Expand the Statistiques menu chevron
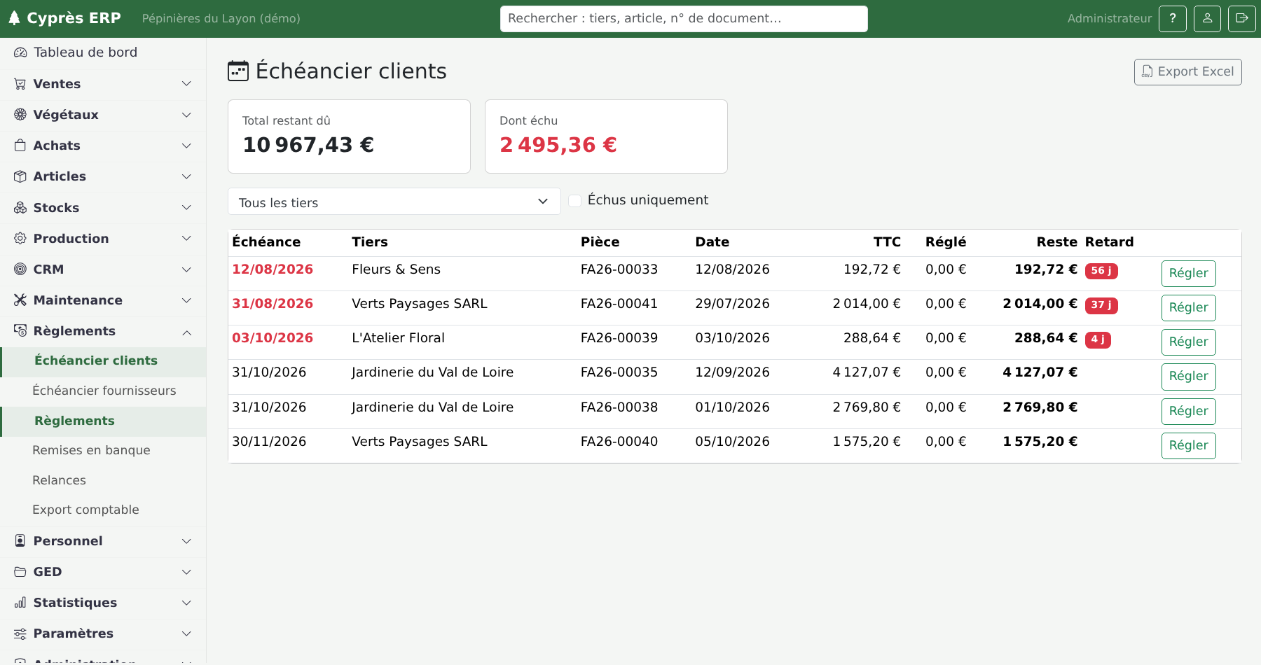Image resolution: width=1261 pixels, height=665 pixels. tap(186, 603)
